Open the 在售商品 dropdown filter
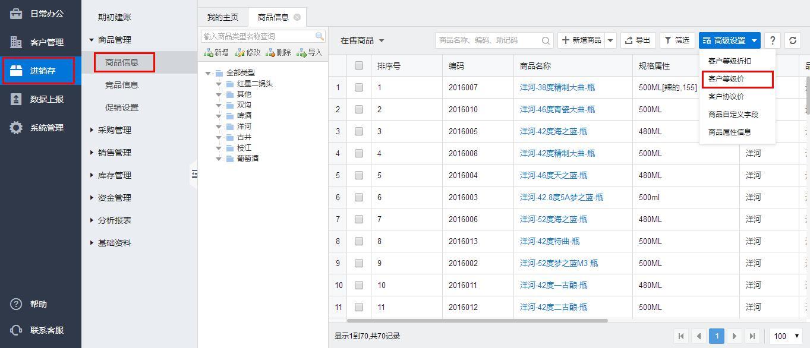The image size is (810, 348). tap(362, 40)
